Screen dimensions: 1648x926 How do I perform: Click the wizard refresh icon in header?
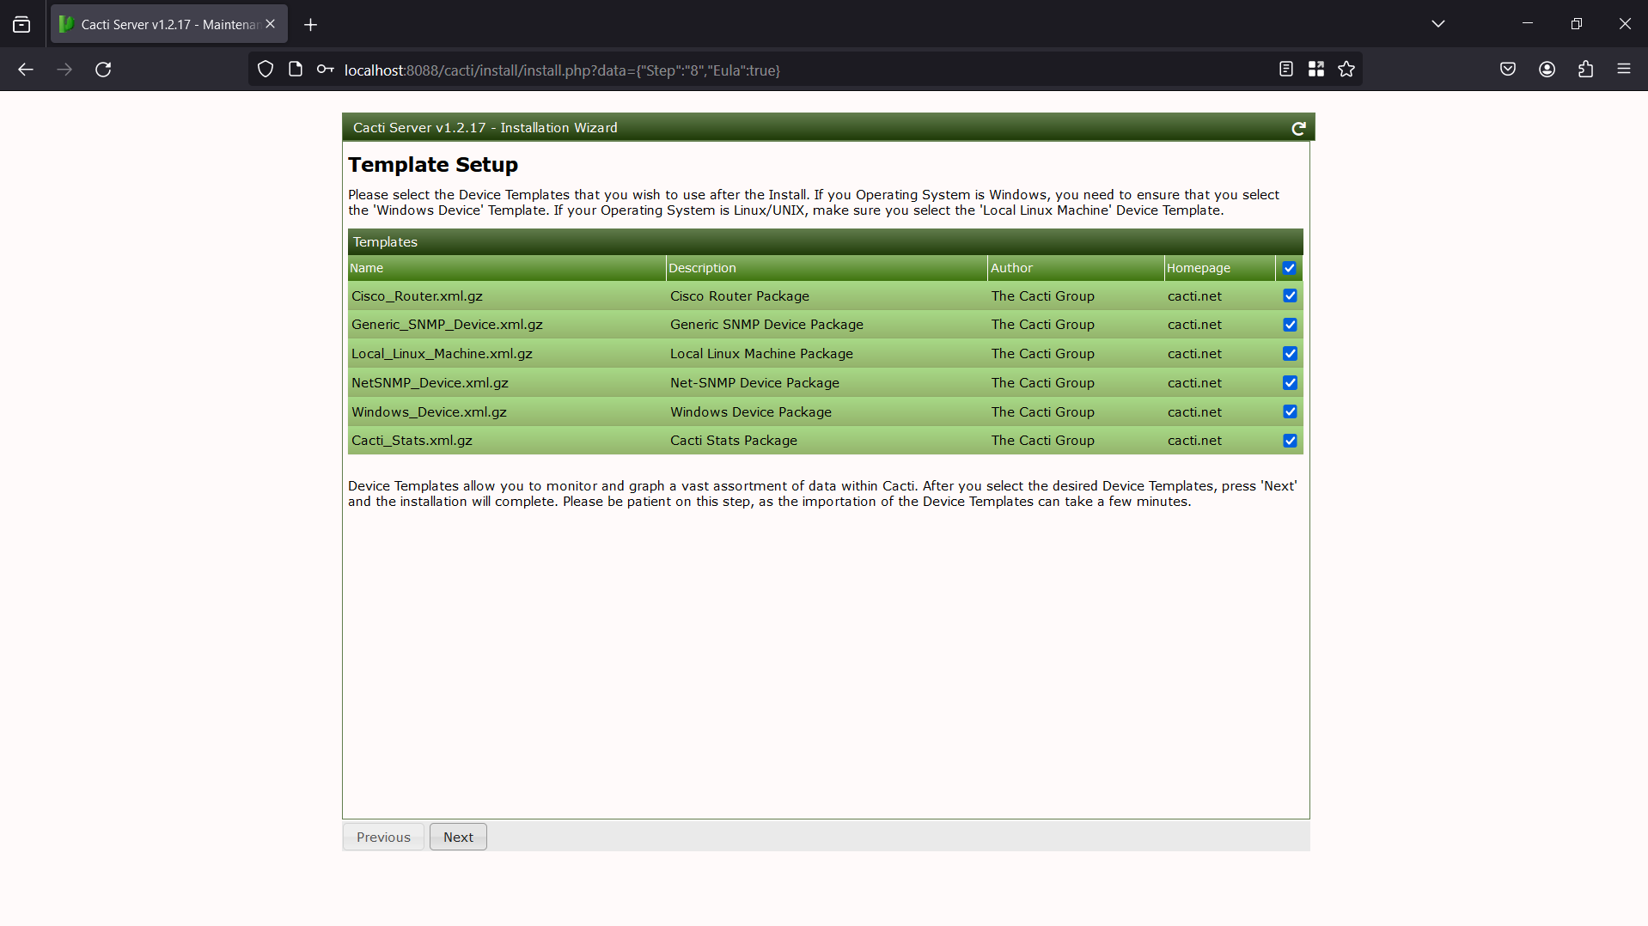tap(1298, 128)
